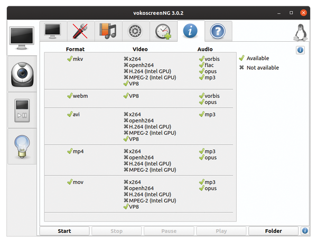317x243 pixels.
Task: Click H.264 (Intel GPU) in mkv row
Action: pyautogui.click(x=147, y=71)
